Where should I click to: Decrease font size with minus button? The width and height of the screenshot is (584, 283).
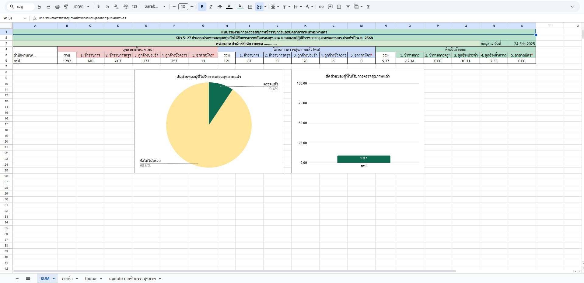pyautogui.click(x=174, y=7)
